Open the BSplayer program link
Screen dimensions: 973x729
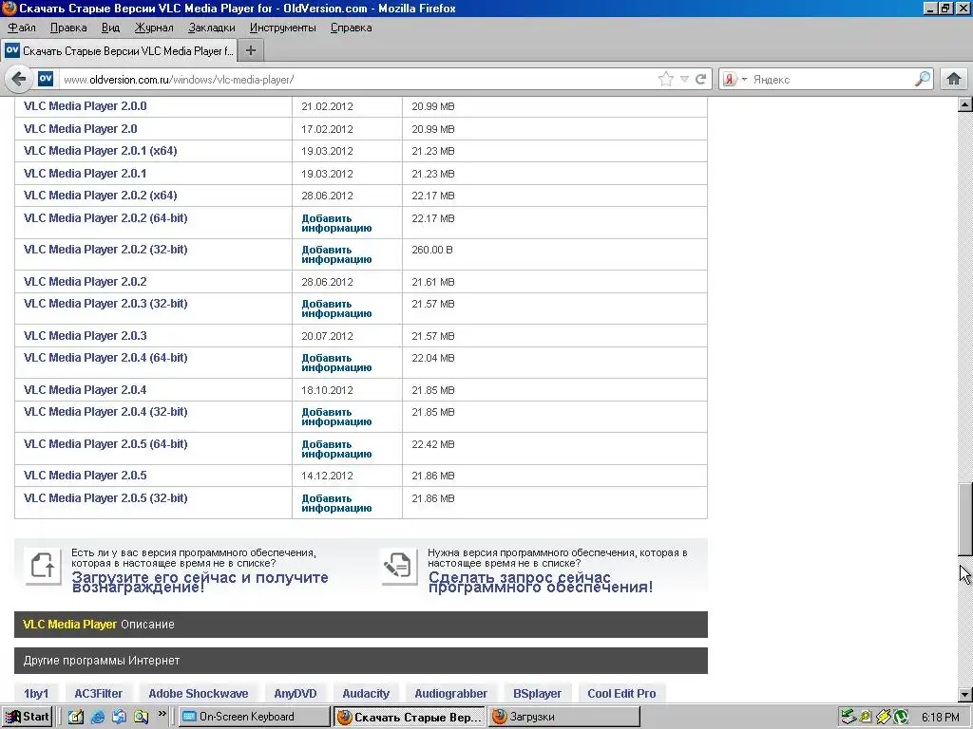pyautogui.click(x=537, y=694)
